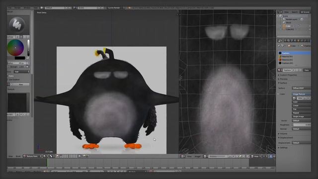Image resolution: width=318 pixels, height=179 pixels.
Task: Click the outliner View menu
Action: tap(287, 12)
